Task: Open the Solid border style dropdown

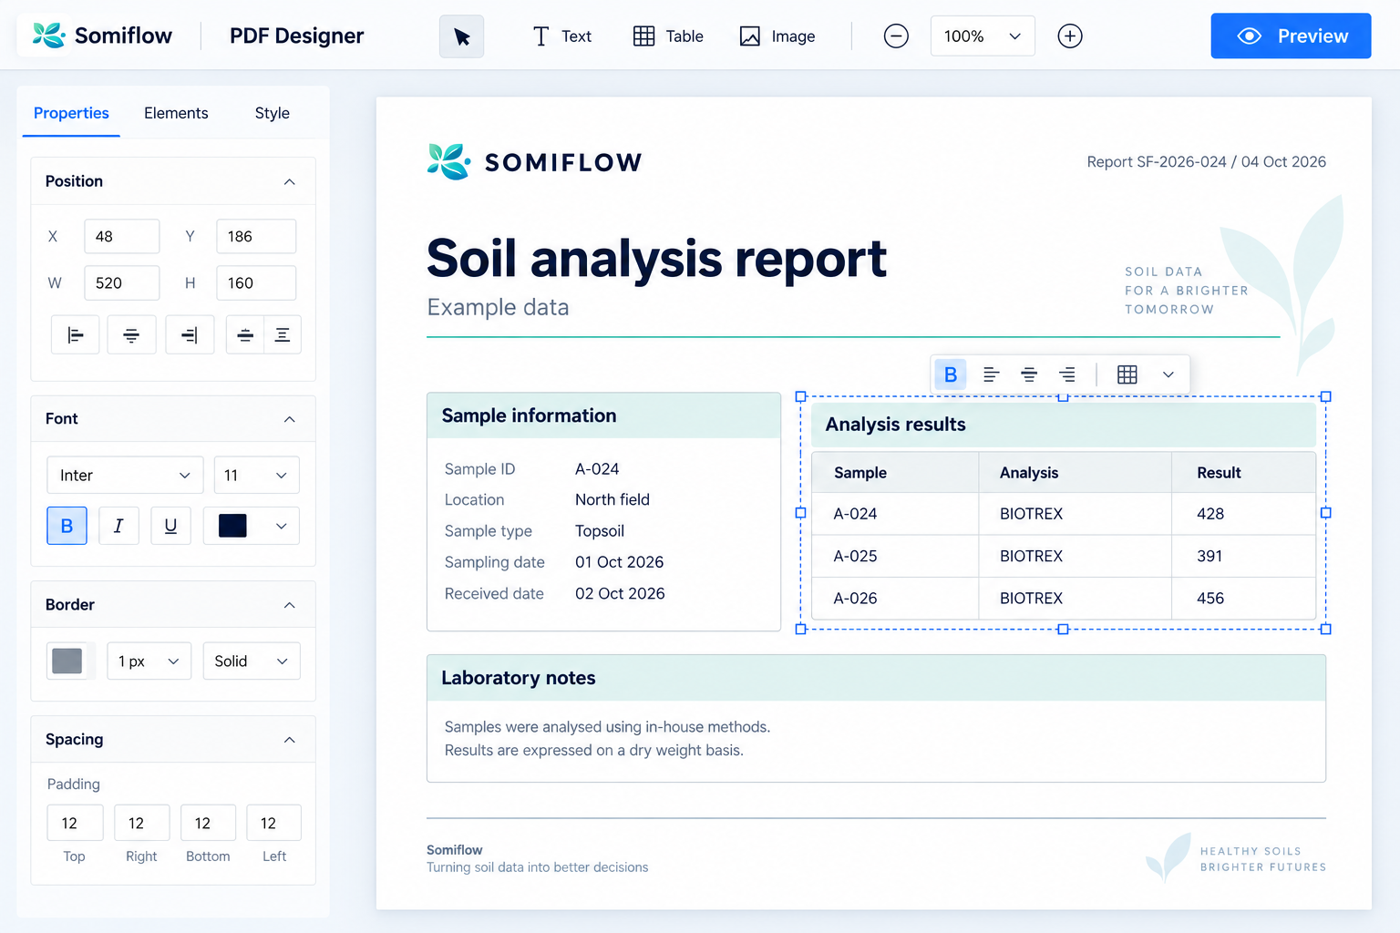Action: coord(252,661)
